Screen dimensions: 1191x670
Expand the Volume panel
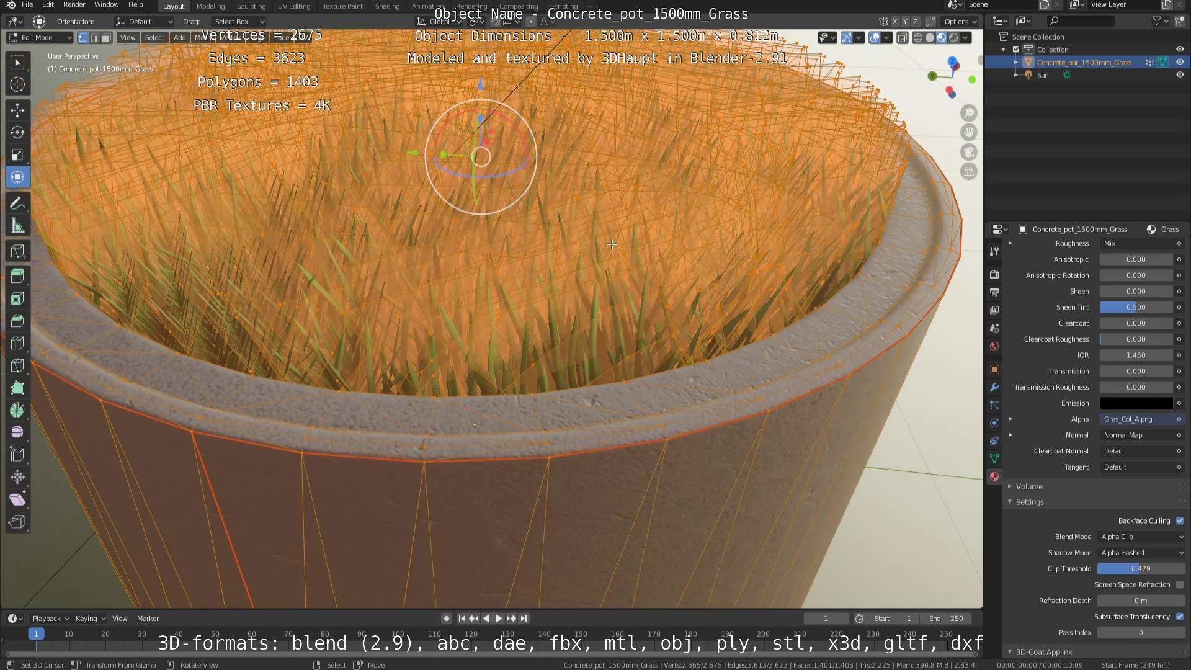pyautogui.click(x=1029, y=486)
